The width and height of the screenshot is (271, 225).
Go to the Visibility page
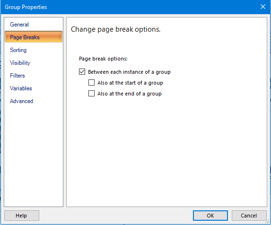point(20,63)
